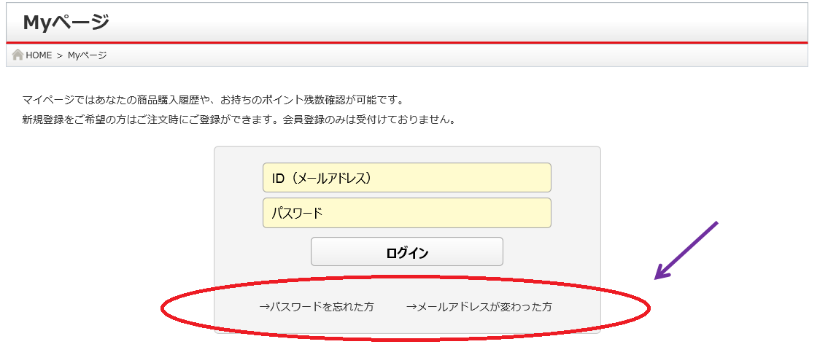The image size is (828, 355).
Task: Open the →メールアドレスが変わった方 link
Action: point(479,306)
